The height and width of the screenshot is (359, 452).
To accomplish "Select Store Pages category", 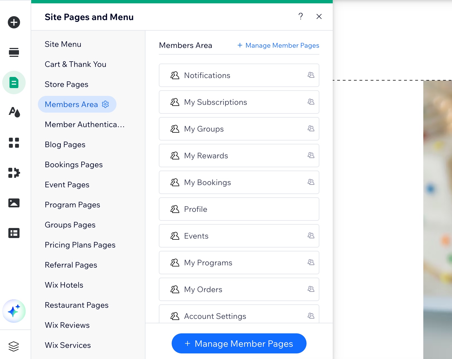I will pos(67,84).
